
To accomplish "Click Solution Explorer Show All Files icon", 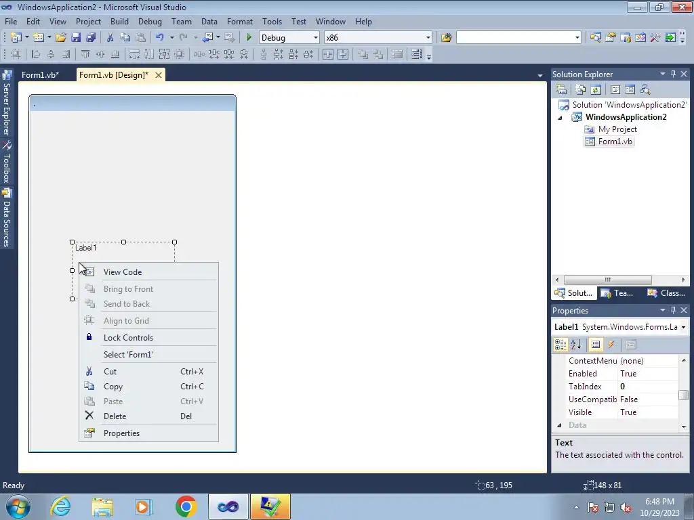I will click(581, 90).
